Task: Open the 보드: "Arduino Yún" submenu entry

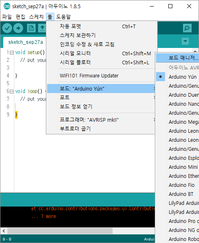Action: pyautogui.click(x=101, y=89)
